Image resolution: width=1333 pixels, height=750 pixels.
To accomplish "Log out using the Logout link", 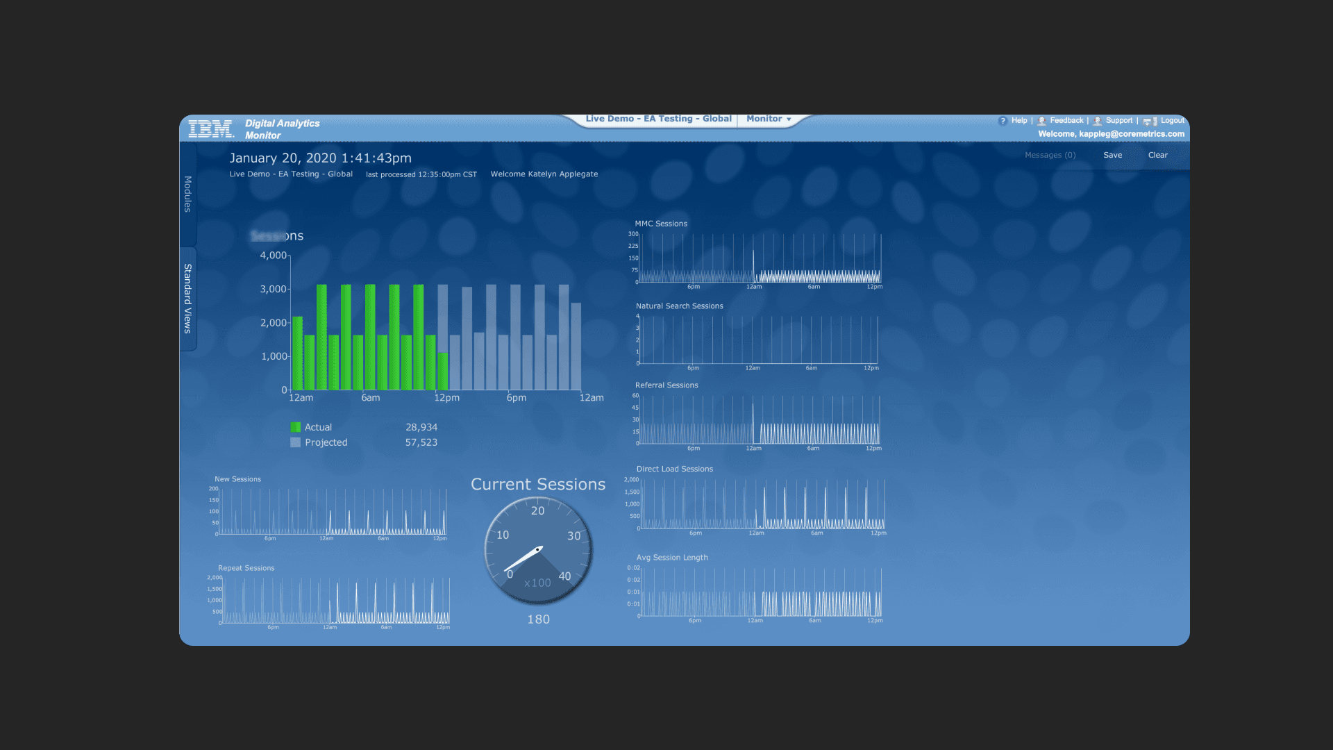I will pyautogui.click(x=1173, y=120).
